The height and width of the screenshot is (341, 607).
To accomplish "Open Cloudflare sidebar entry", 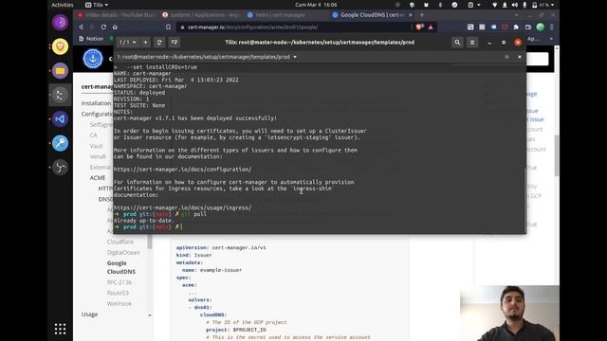I will click(x=120, y=242).
